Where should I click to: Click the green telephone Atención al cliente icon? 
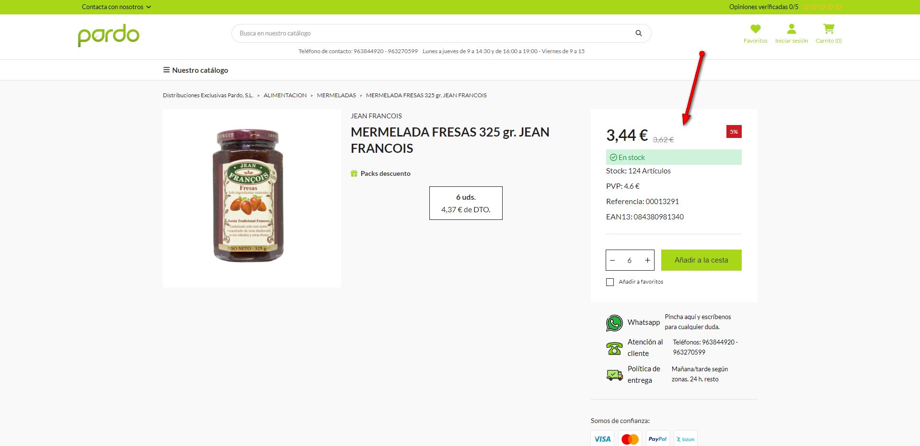614,348
